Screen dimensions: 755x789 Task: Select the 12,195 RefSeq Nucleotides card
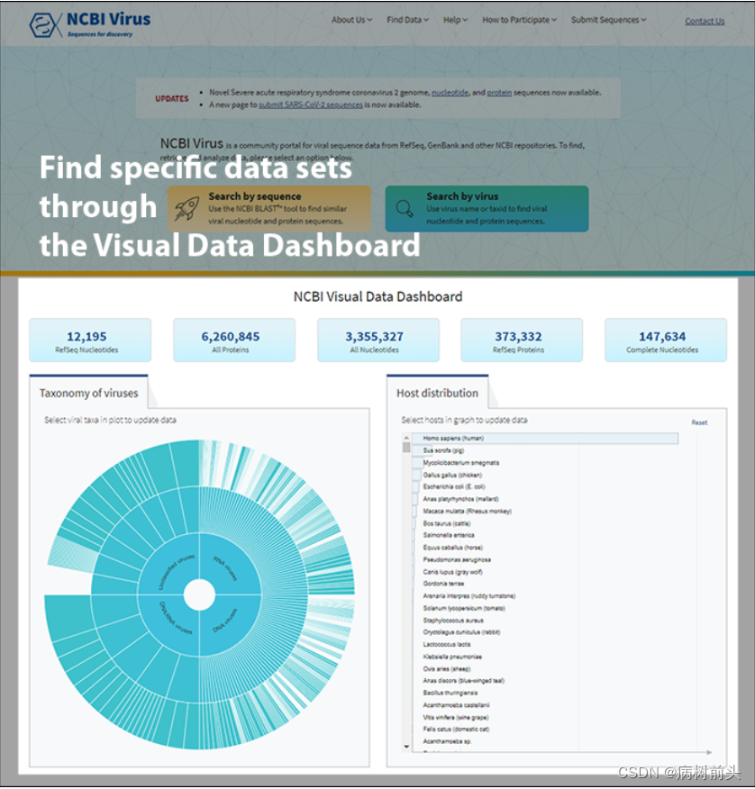pyautogui.click(x=90, y=340)
